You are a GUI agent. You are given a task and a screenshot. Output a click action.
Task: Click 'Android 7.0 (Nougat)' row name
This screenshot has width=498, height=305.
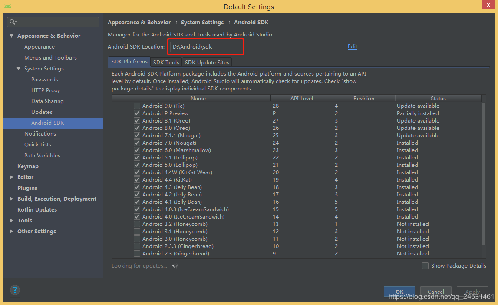pos(169,143)
